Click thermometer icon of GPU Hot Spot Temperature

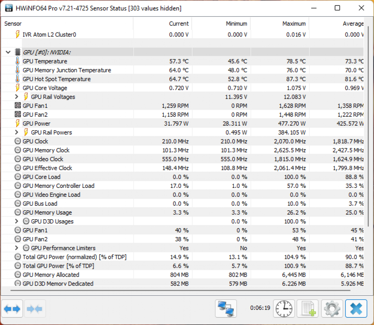[17, 79]
